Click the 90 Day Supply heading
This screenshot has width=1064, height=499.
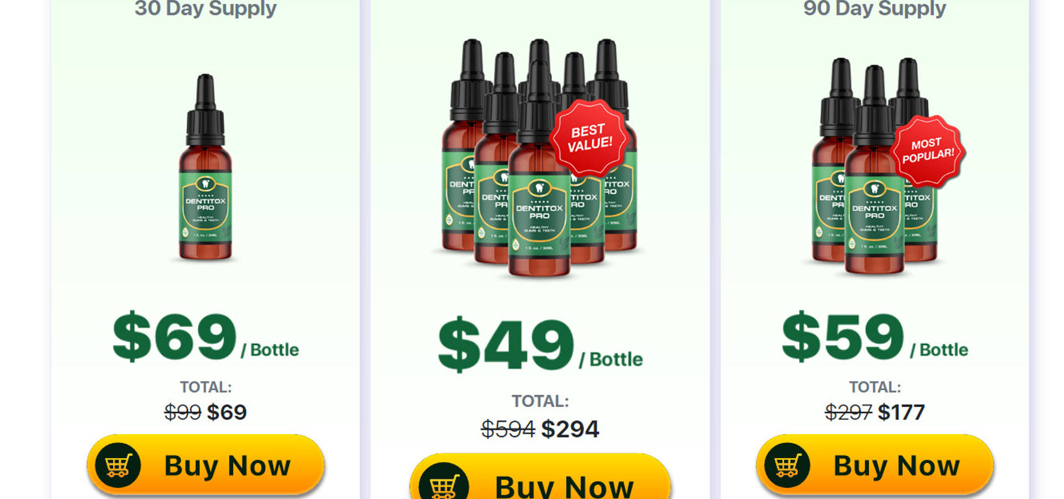[x=875, y=8]
